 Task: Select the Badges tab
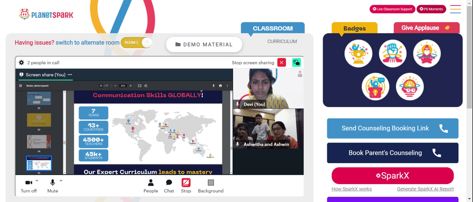[x=354, y=28]
